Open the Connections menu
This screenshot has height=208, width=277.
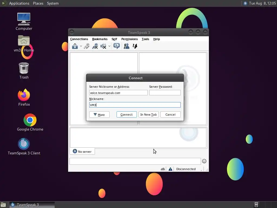[x=79, y=39]
